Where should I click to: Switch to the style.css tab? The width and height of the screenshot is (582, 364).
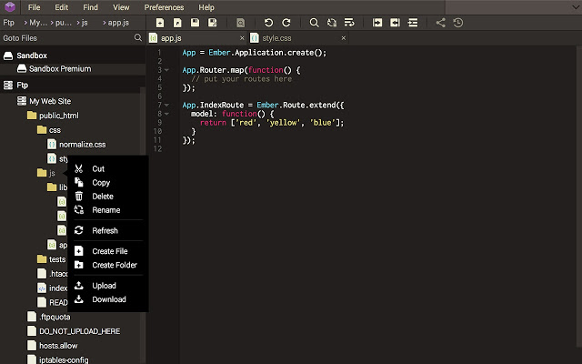tap(299, 38)
